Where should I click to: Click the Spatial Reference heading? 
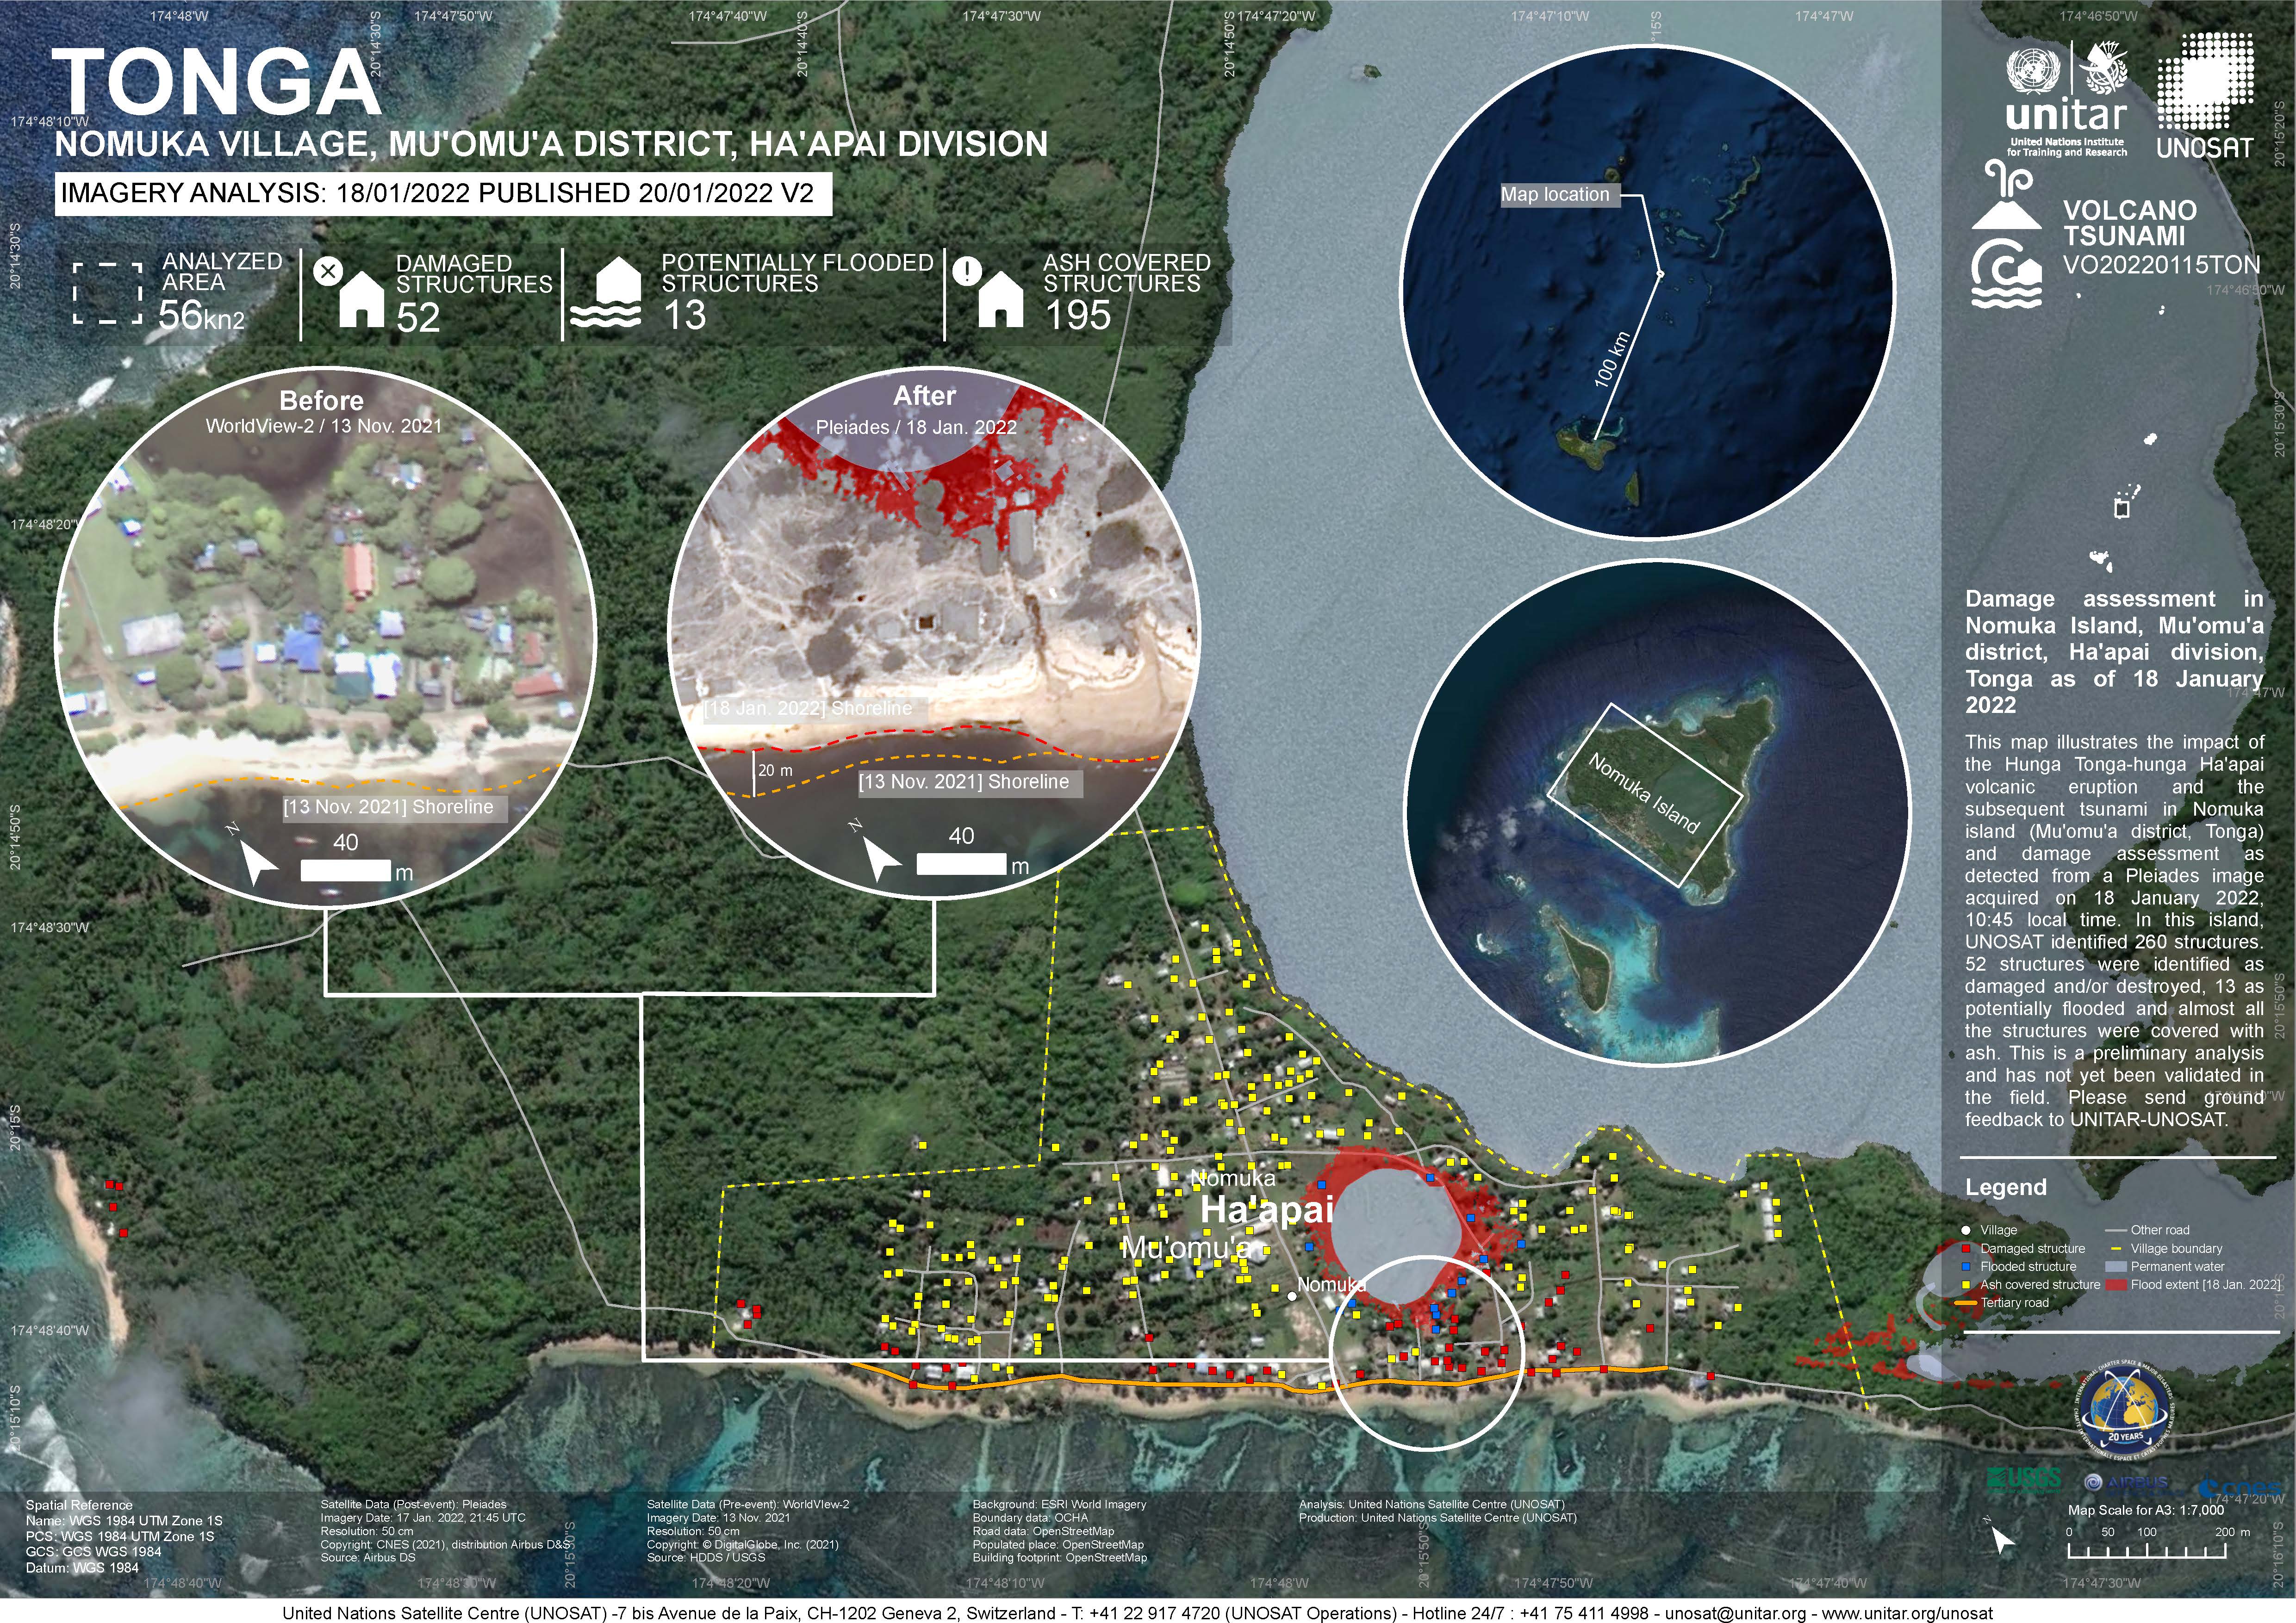[x=79, y=1505]
